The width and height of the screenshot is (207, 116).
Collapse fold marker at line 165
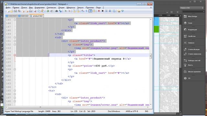point(15,91)
